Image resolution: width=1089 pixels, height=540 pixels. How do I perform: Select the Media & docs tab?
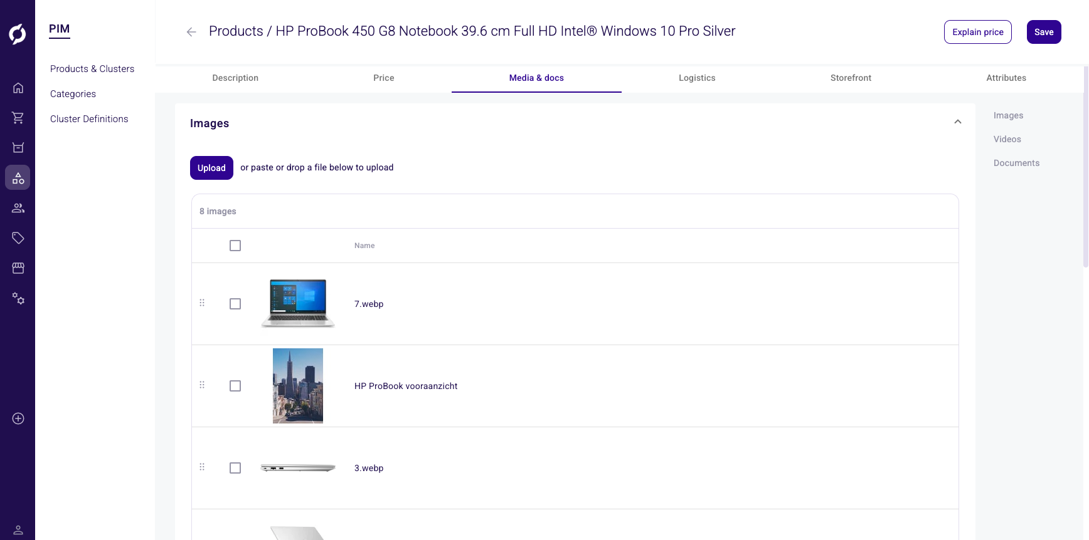536,78
